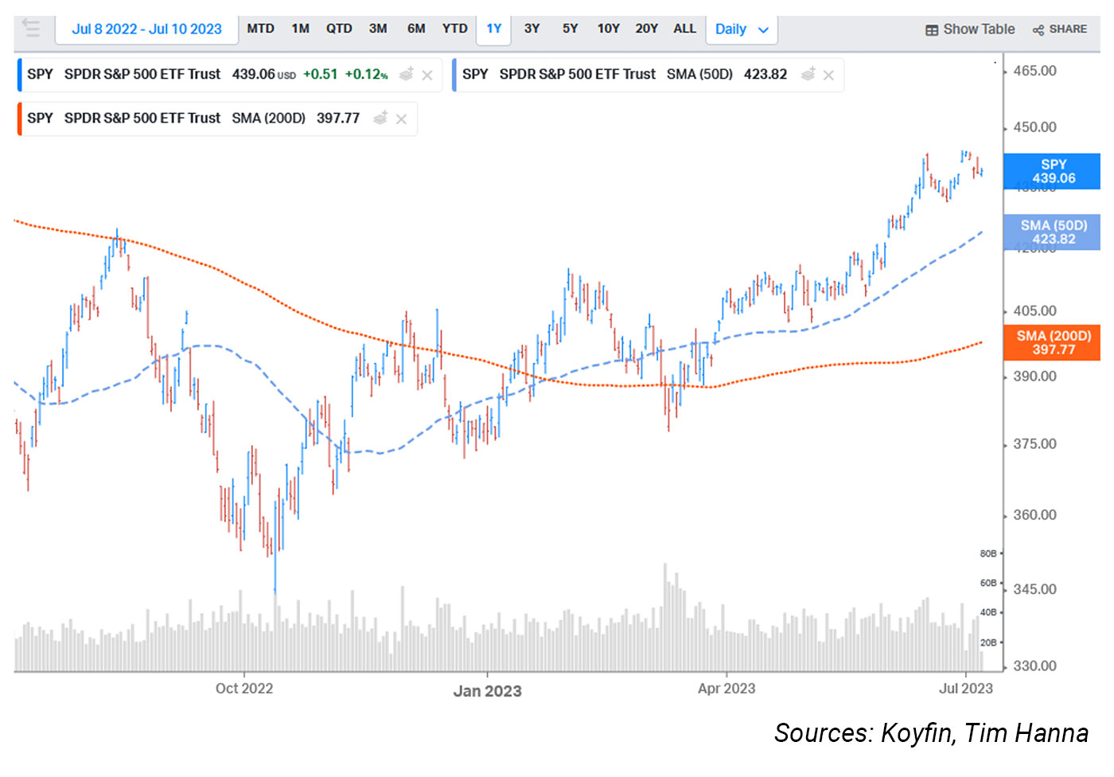Click the Show Table icon

click(931, 30)
